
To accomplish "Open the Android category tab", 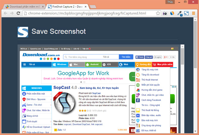I will (93, 64).
